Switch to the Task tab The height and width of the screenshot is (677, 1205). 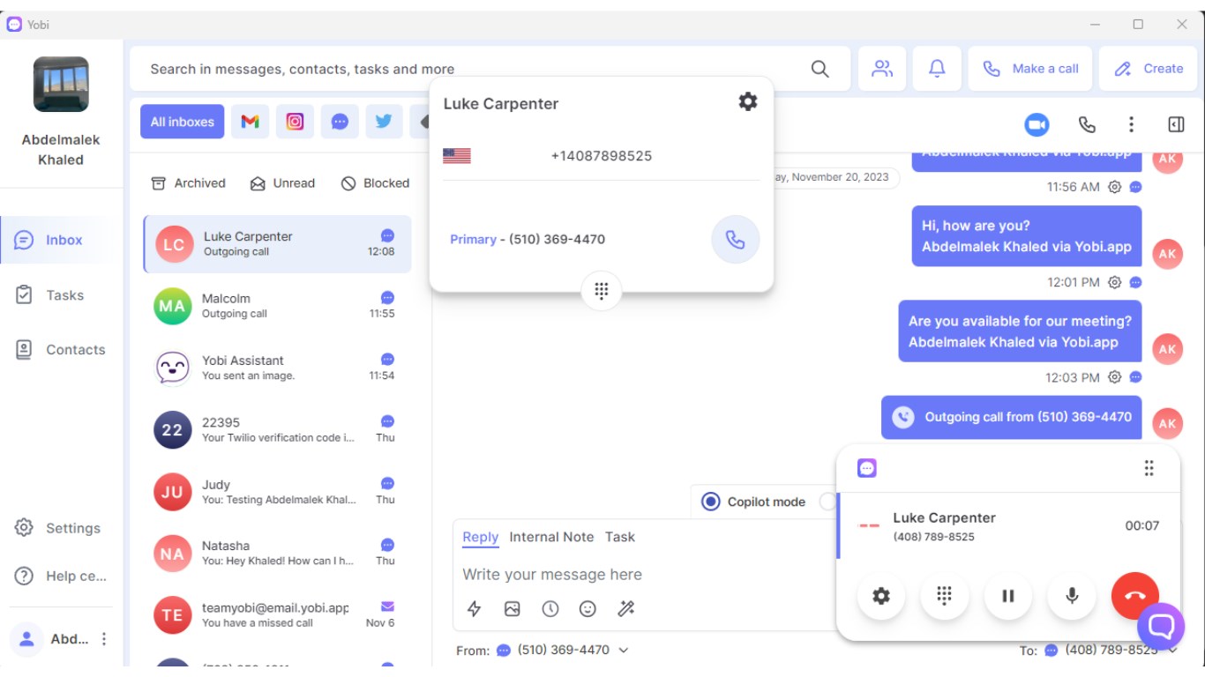pos(619,537)
